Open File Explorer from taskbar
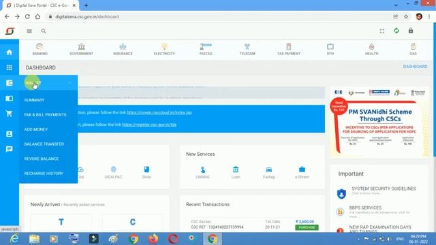The width and height of the screenshot is (436, 245). 35,239
